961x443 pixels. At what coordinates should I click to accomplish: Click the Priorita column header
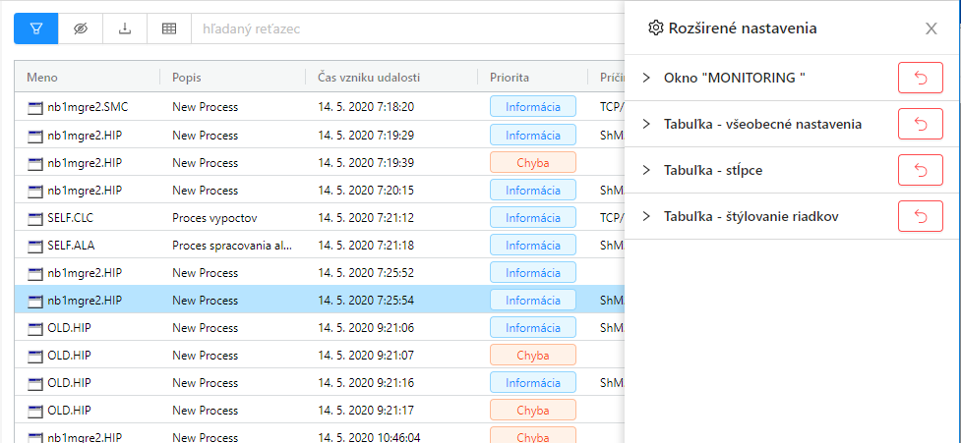coord(510,78)
